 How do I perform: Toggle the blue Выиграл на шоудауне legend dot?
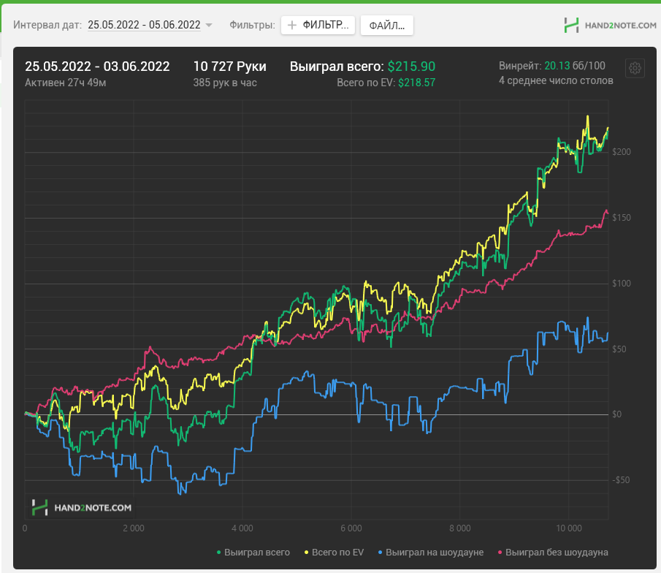pos(381,553)
